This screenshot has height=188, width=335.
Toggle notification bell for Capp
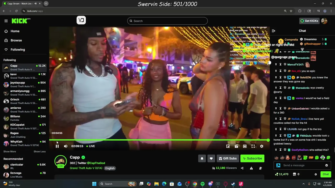pyautogui.click(x=202, y=158)
